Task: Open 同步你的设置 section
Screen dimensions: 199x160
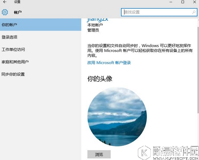Action: [41, 74]
